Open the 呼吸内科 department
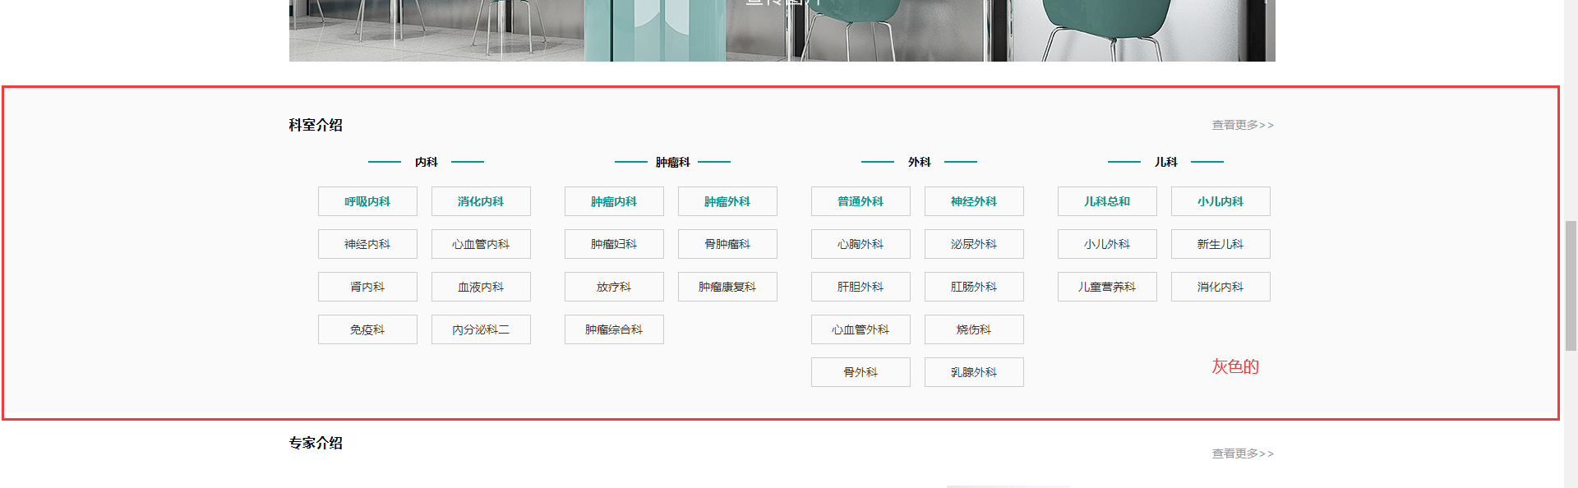 coord(367,201)
